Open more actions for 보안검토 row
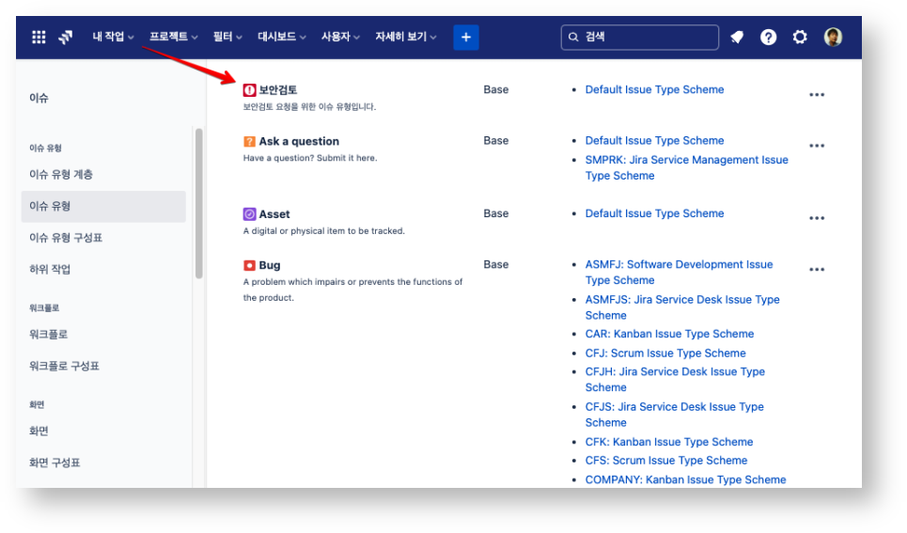This screenshot has height=533, width=907. 817,95
